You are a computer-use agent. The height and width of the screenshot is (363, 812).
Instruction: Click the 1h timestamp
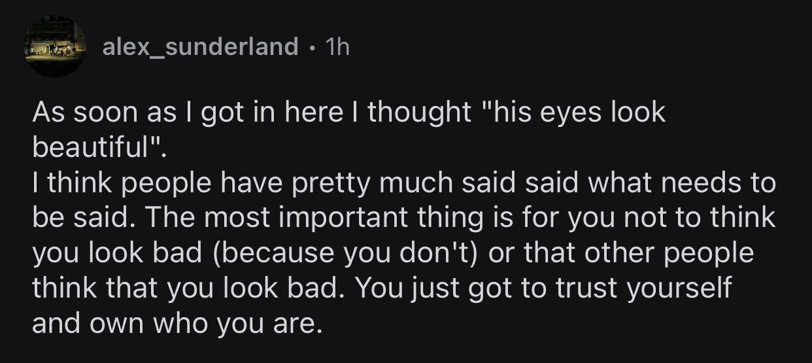click(x=337, y=46)
